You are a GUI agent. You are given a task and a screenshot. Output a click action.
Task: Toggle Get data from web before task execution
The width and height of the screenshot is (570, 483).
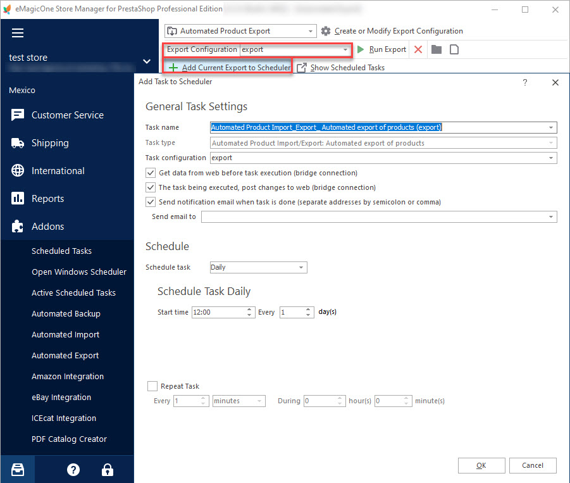pyautogui.click(x=151, y=173)
